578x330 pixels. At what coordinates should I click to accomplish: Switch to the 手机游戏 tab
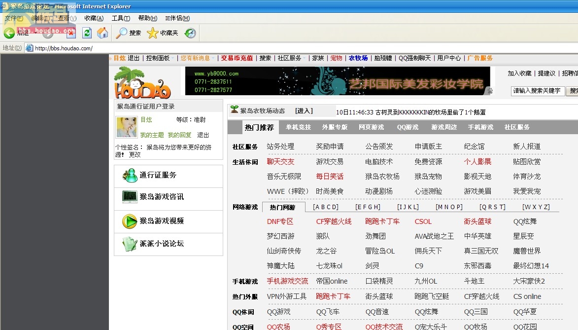point(480,127)
